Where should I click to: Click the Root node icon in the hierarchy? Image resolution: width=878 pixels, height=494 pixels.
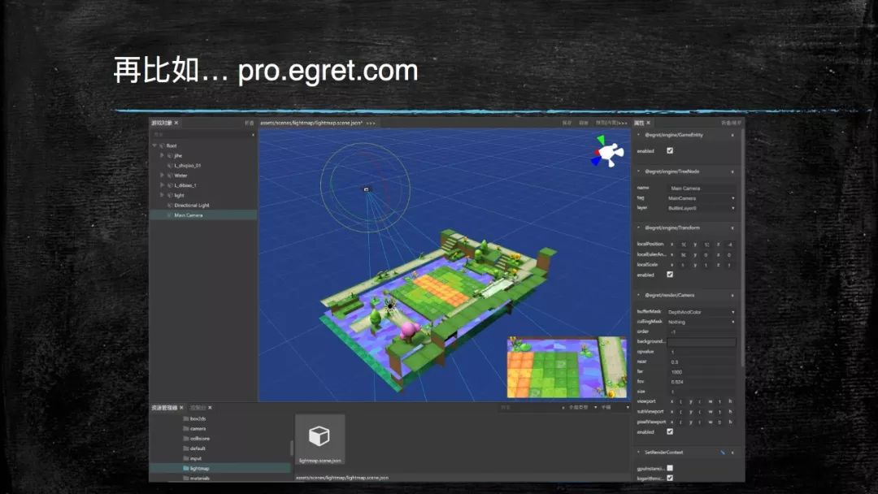[x=162, y=146]
